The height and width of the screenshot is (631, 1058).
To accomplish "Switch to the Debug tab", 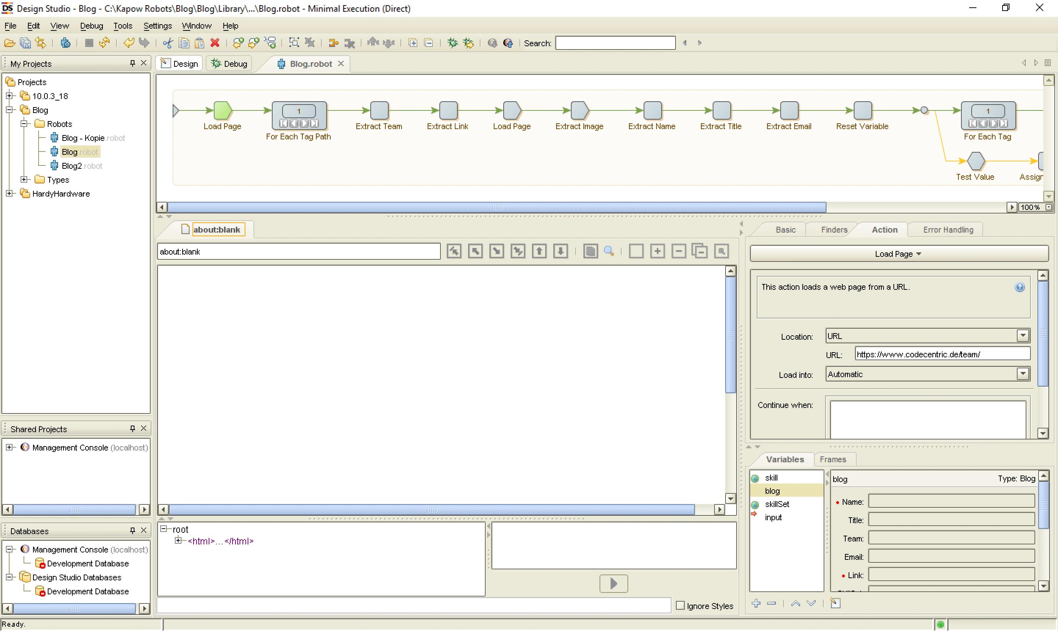I will [234, 63].
